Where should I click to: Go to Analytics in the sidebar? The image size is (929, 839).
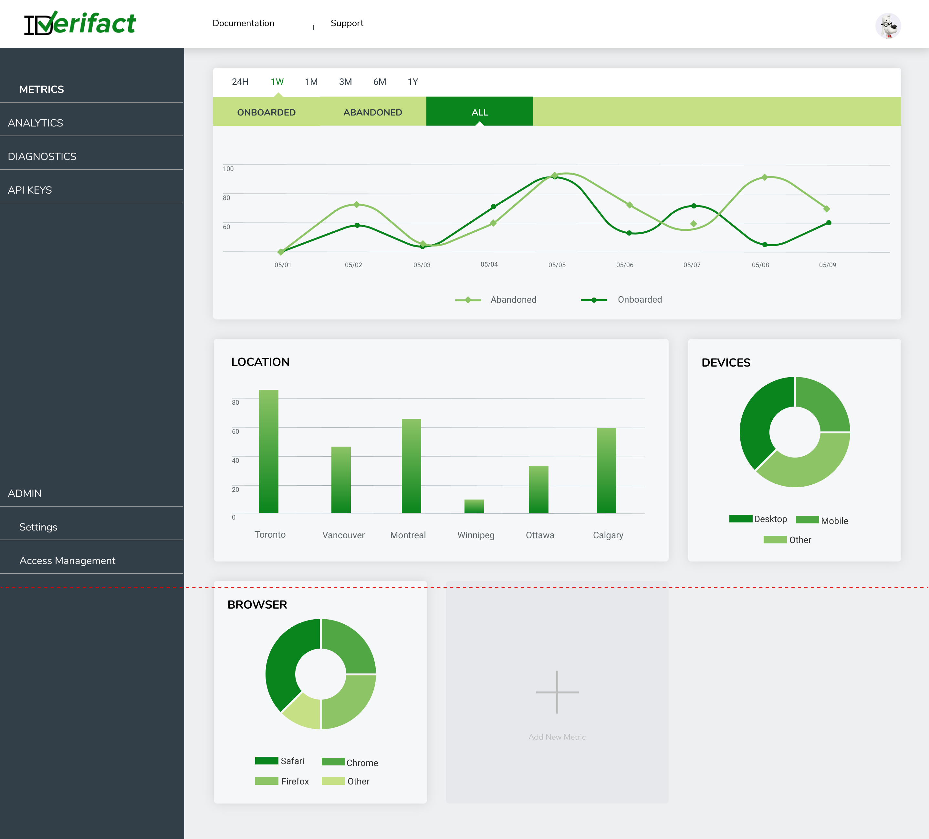pyautogui.click(x=36, y=123)
